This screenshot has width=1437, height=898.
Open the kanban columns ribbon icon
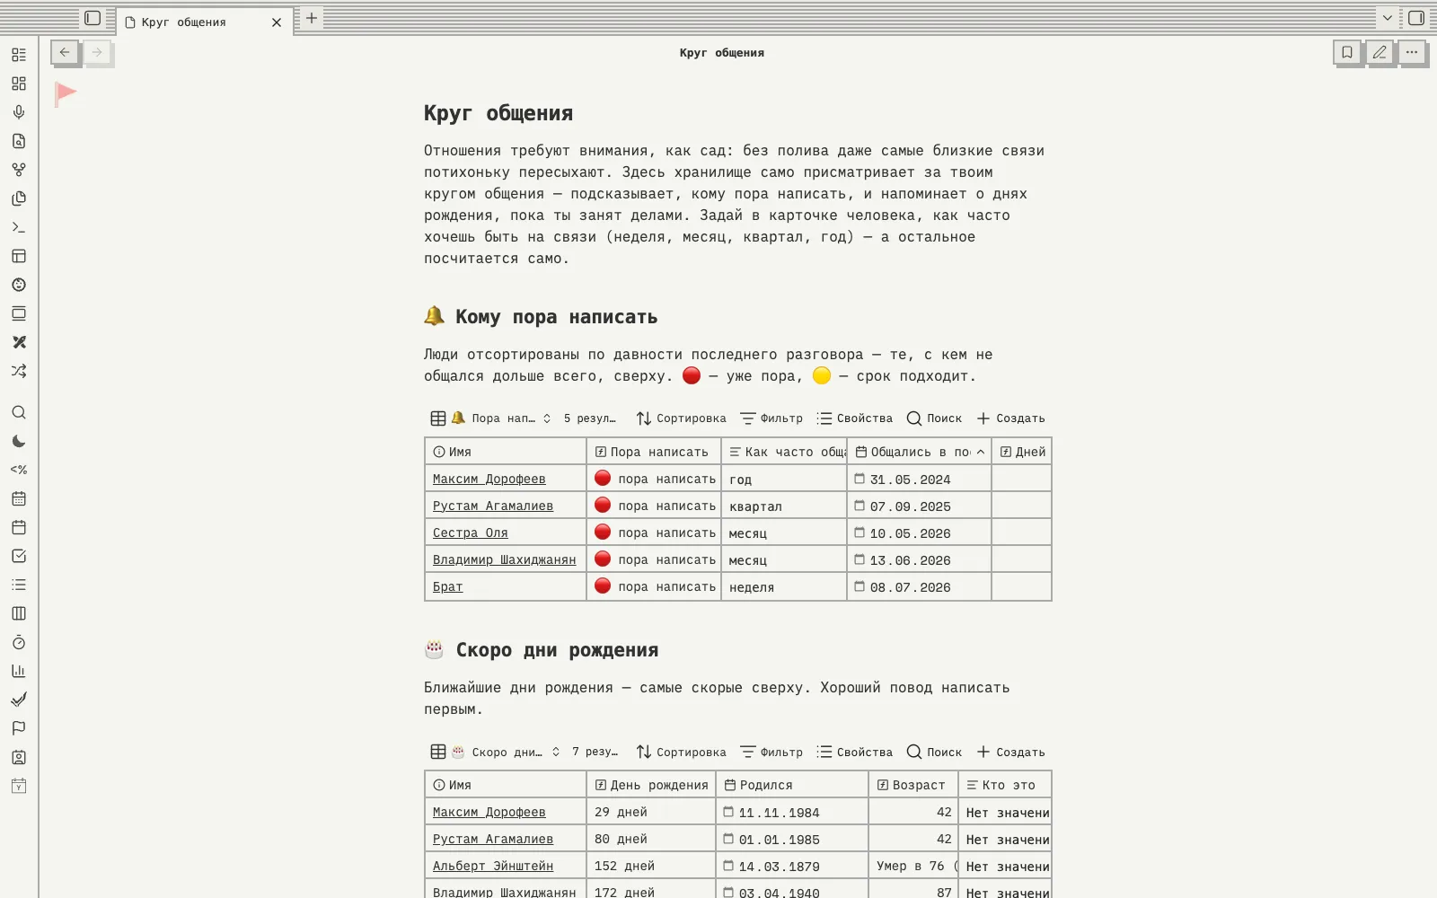[x=19, y=613]
